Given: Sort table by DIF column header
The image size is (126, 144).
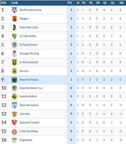Looking at the screenshot, I should pyautogui.click(x=121, y=3).
